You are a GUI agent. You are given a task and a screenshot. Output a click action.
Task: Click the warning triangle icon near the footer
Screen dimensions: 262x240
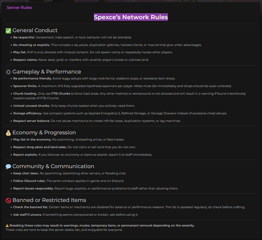[7, 225]
